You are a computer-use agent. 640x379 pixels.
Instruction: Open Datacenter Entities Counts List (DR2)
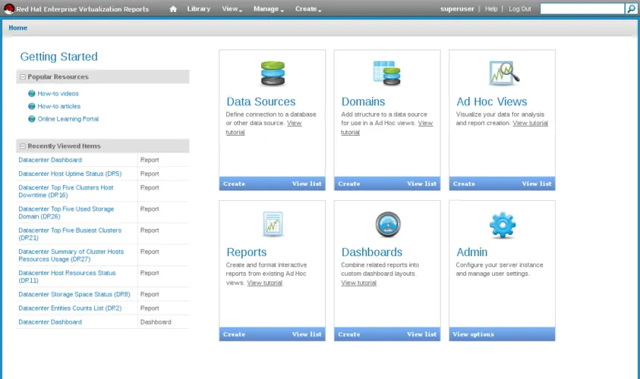point(70,308)
